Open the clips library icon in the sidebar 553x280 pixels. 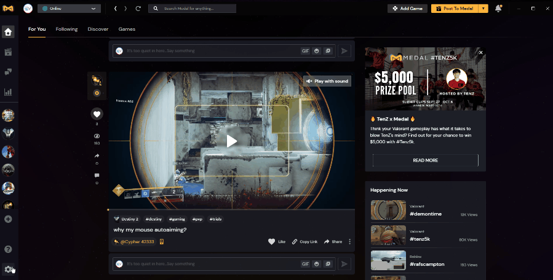[x=8, y=52]
